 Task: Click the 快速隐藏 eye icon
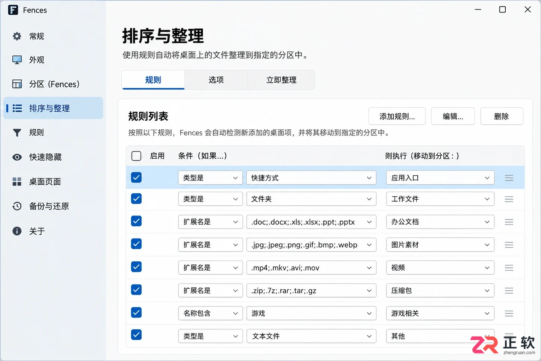point(17,157)
